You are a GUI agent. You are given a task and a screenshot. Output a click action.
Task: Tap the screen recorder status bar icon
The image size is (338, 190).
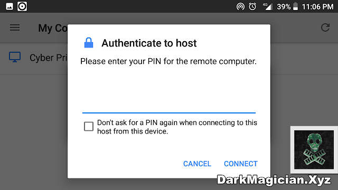(x=22, y=6)
